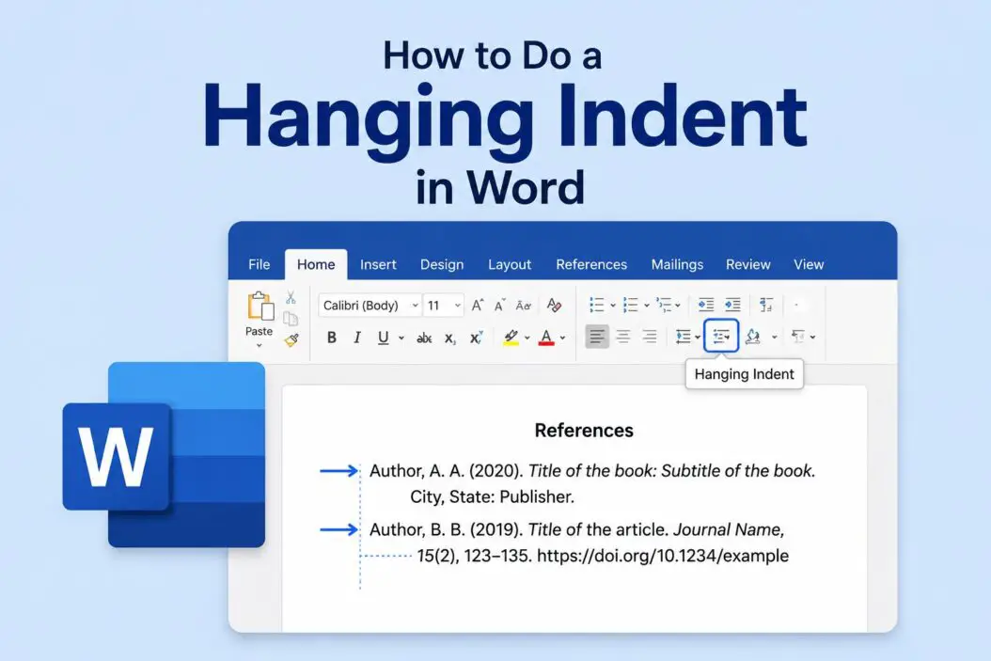
Task: Click the Shading paint bucket icon
Action: coord(753,337)
